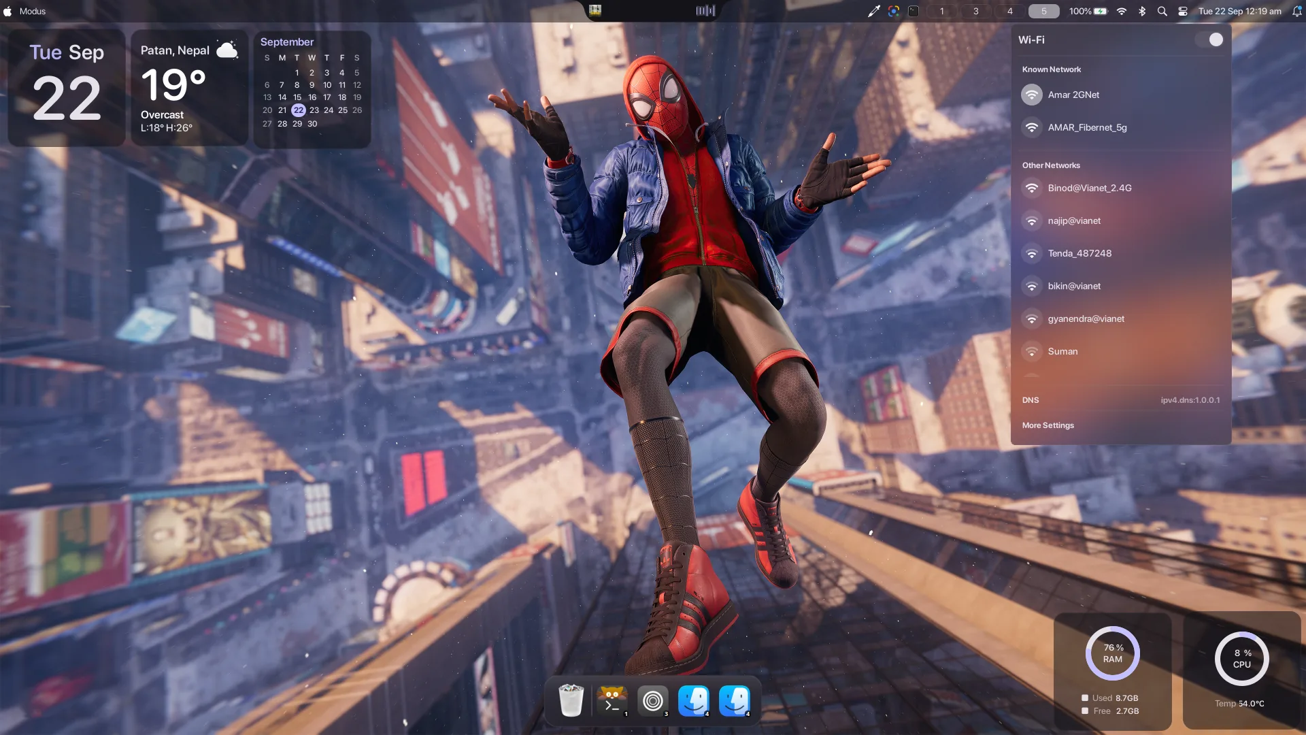Open Control Center toggles icon
1306x735 pixels.
tap(1183, 11)
